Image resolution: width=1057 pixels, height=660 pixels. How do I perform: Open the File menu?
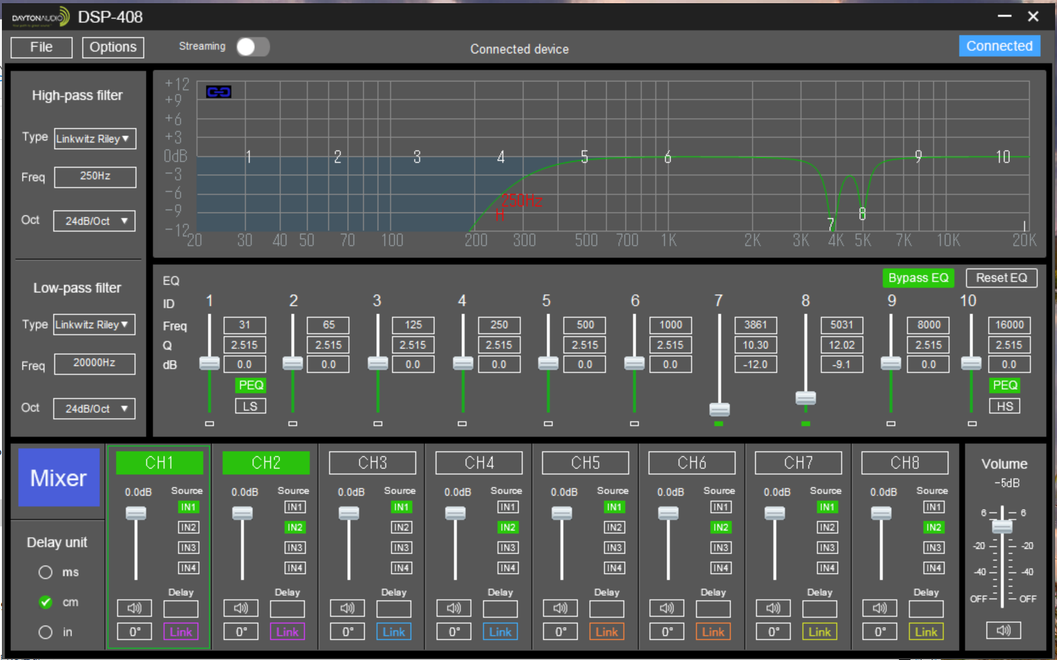tap(41, 47)
